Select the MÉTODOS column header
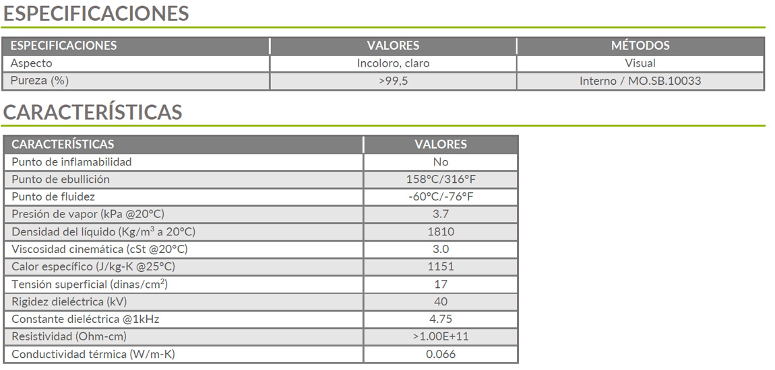The width and height of the screenshot is (775, 370). [x=640, y=45]
